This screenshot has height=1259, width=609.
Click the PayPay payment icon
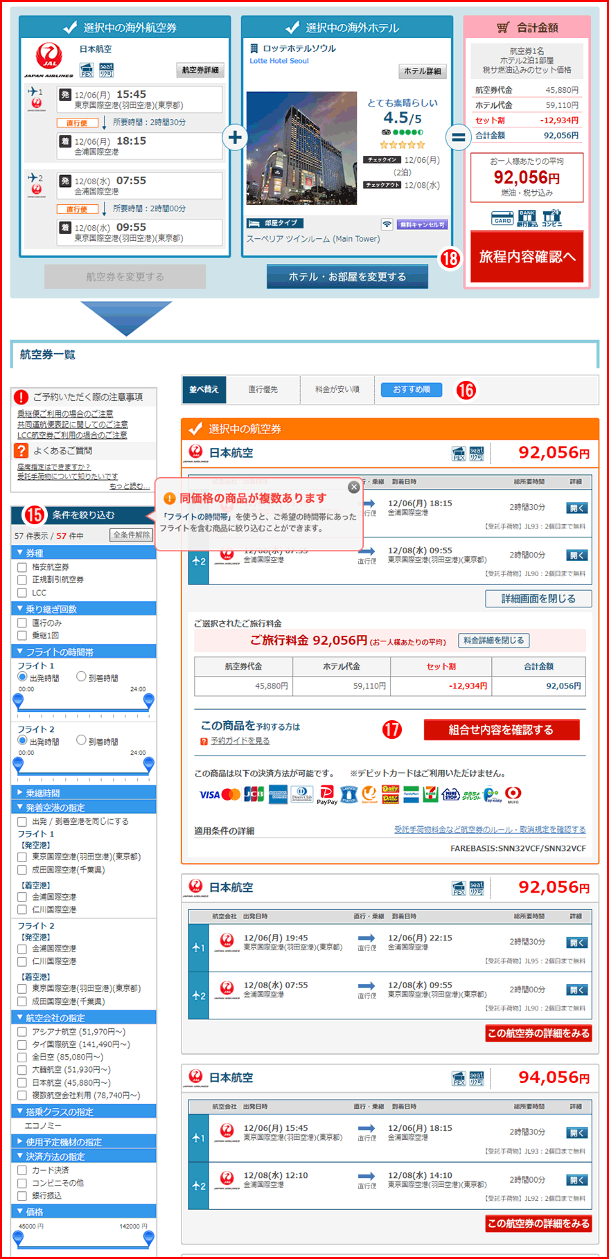point(326,794)
